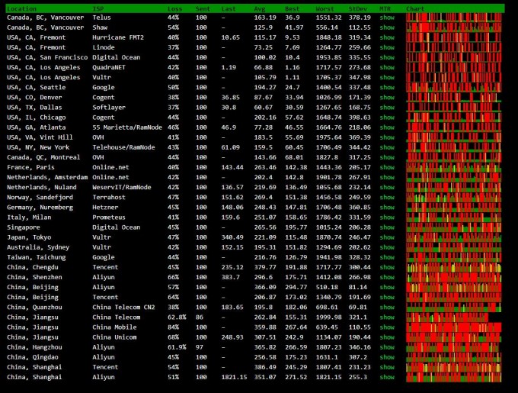Click show for Aliyun Hangzhou row

point(387,347)
